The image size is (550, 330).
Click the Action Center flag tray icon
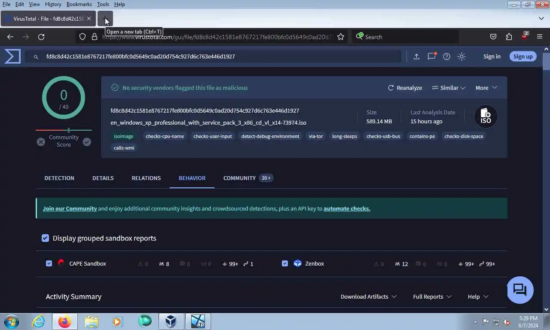[486, 322]
